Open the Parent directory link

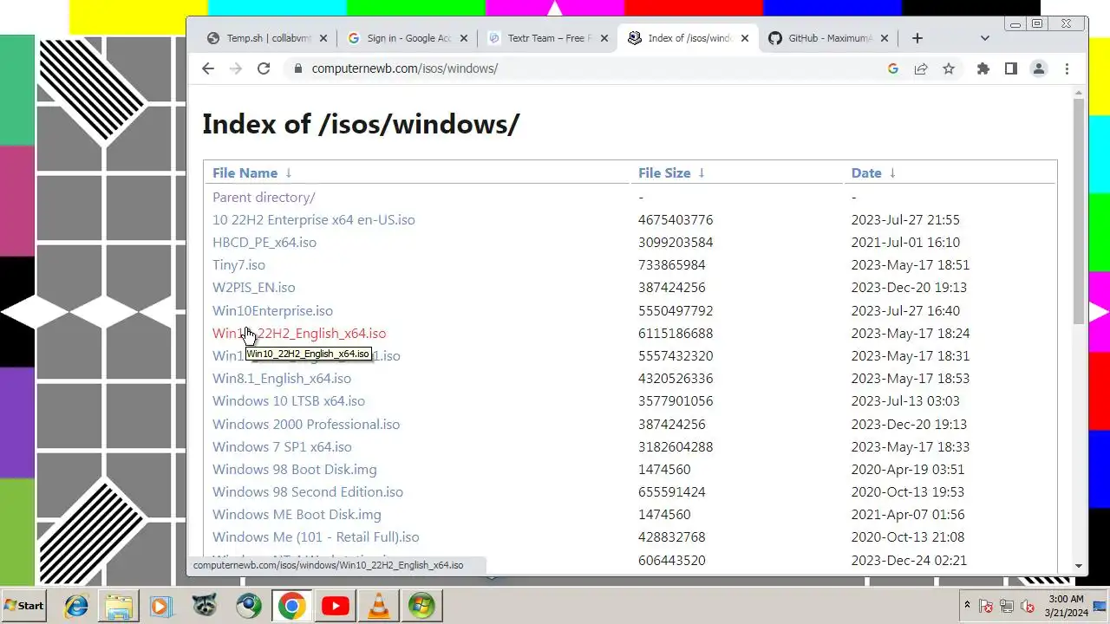click(264, 198)
